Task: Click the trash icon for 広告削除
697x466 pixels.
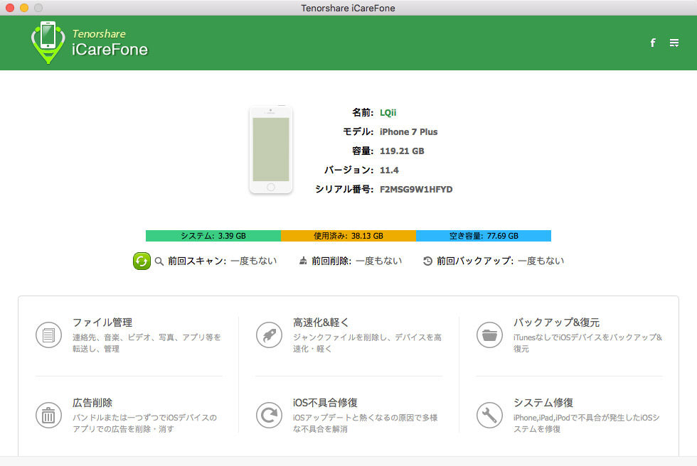Action: 48,416
